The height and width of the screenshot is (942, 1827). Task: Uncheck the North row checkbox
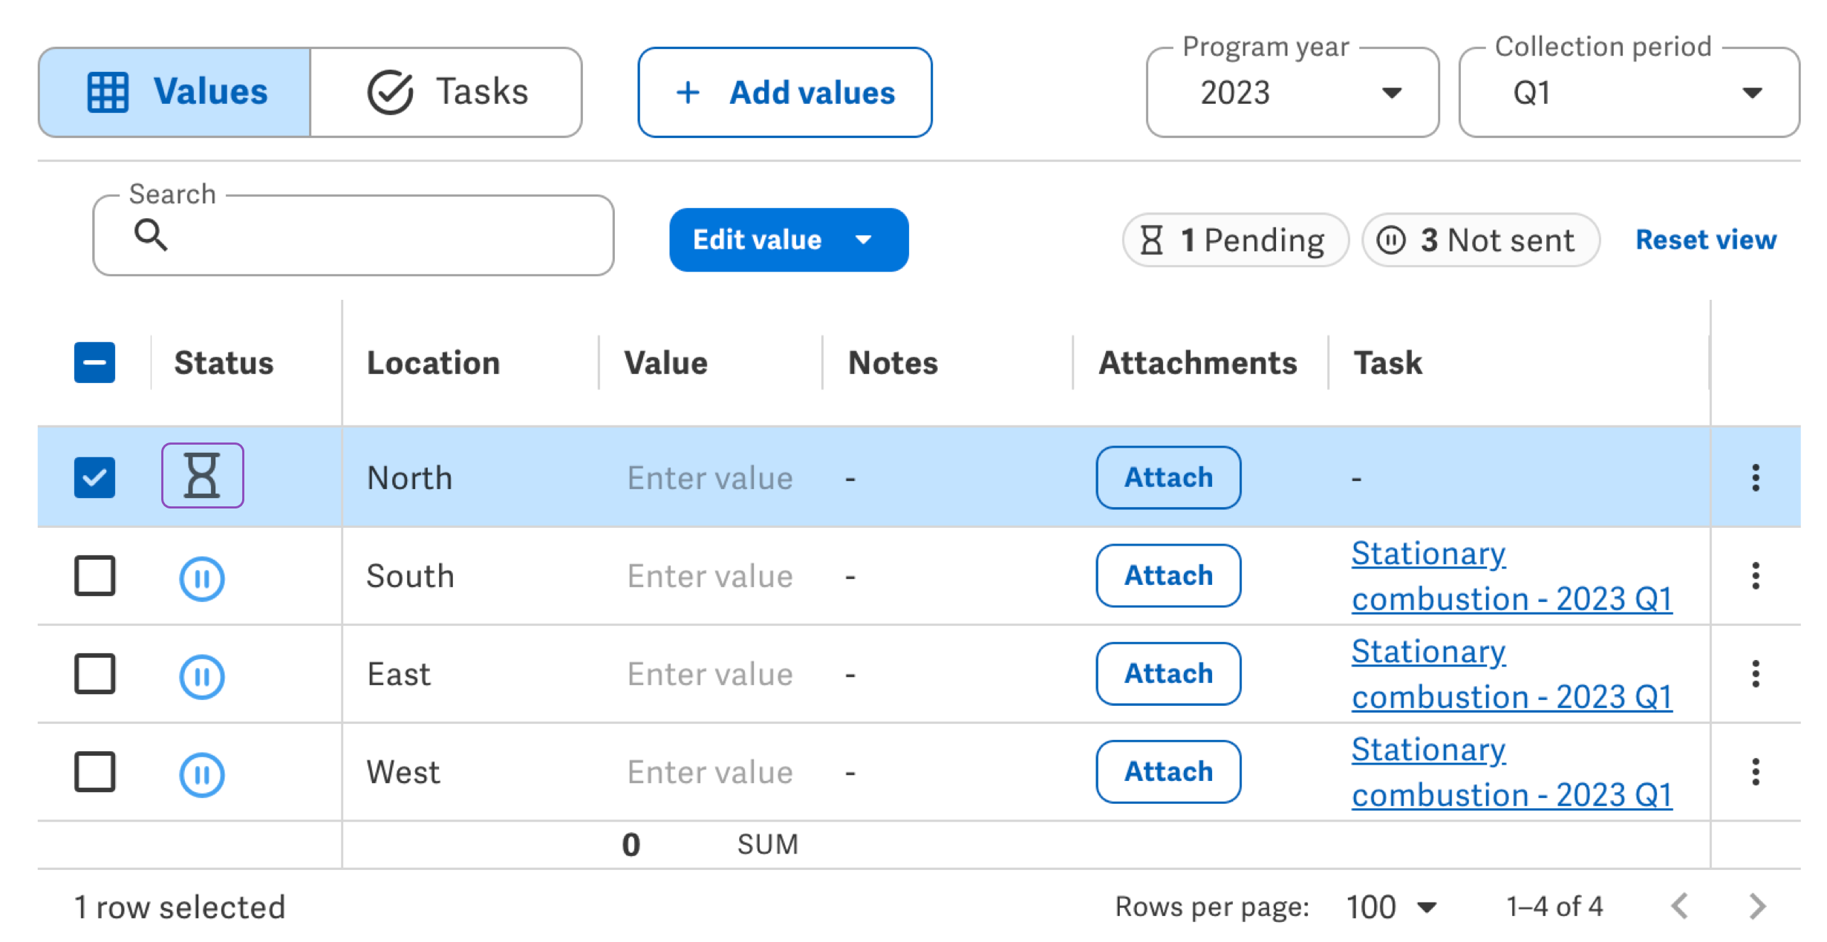(94, 477)
